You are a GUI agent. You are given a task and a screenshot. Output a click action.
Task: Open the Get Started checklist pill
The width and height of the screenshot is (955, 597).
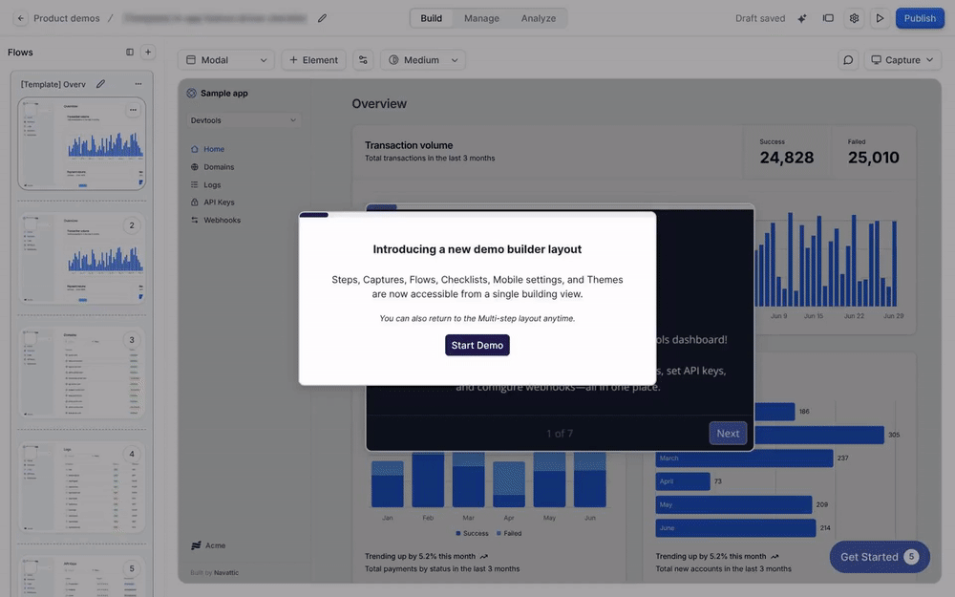879,557
